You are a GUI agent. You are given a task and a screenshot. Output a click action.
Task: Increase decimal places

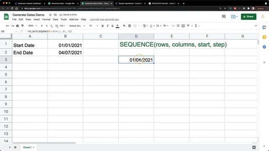point(57,26)
